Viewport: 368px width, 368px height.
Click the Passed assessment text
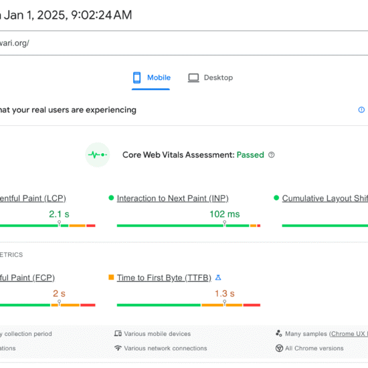coord(250,155)
